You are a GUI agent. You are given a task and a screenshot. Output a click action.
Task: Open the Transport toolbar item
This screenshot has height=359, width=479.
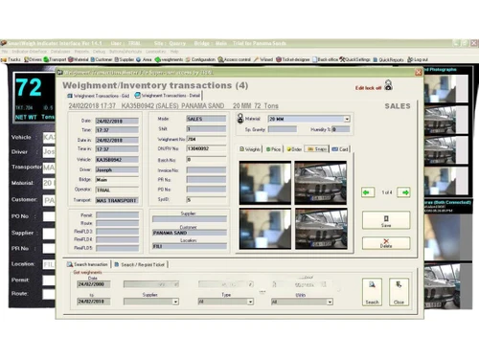tap(55, 59)
